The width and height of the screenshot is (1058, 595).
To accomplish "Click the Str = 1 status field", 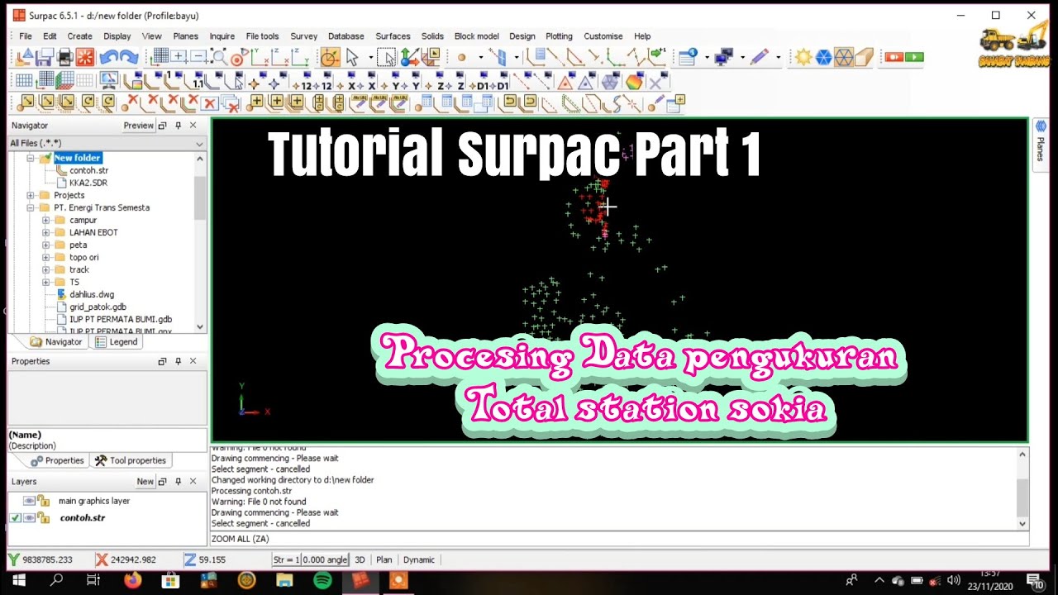I will [x=286, y=559].
